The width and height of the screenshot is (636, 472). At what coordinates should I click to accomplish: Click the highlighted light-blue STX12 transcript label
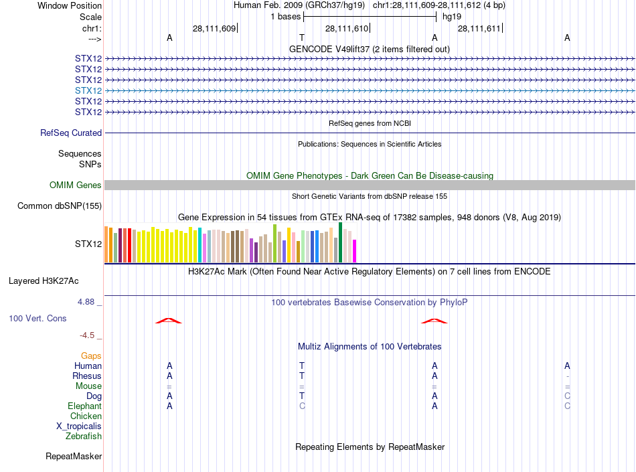[88, 90]
